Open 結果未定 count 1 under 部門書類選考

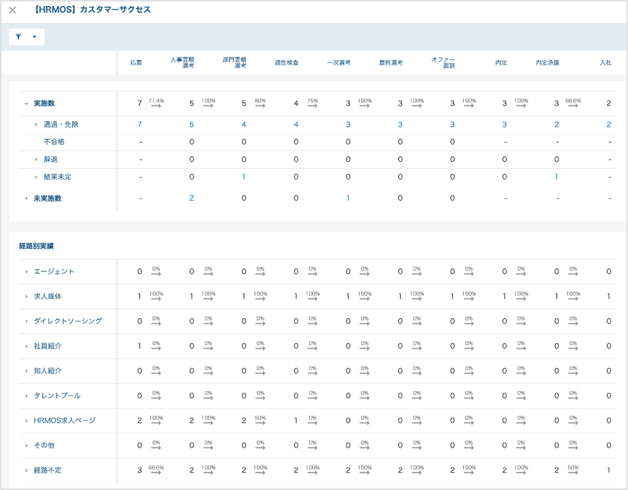[x=244, y=177]
